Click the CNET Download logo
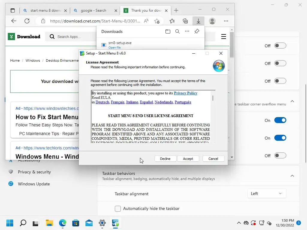The width and height of the screenshot is (307, 230). pos(24,37)
